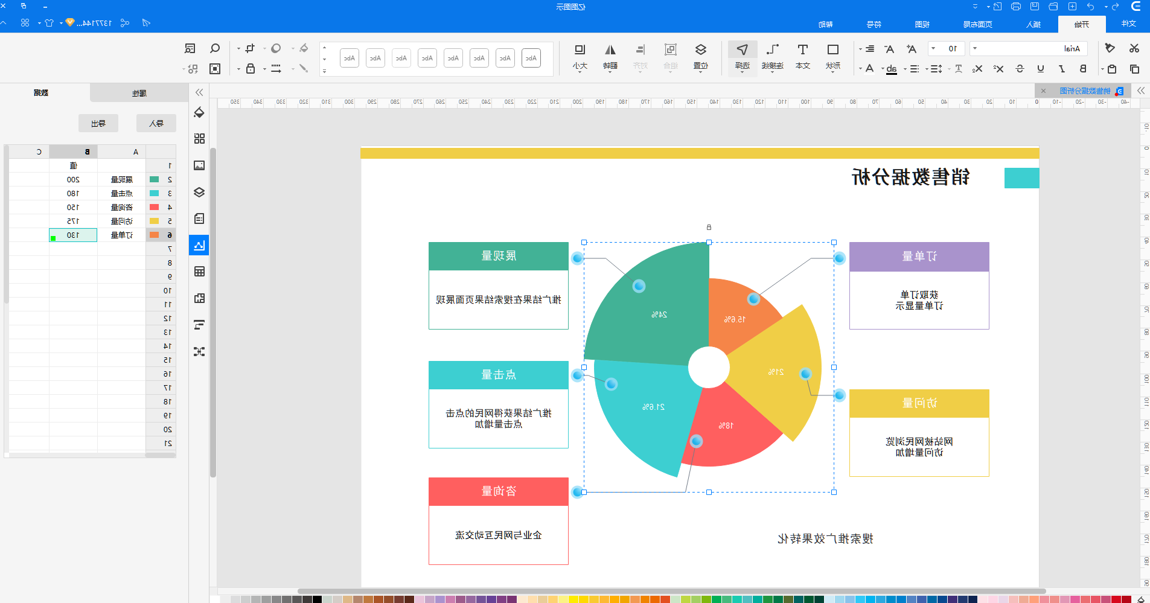This screenshot has width=1150, height=603.
Task: Pick the black swatch in the color bar
Action: point(317,599)
